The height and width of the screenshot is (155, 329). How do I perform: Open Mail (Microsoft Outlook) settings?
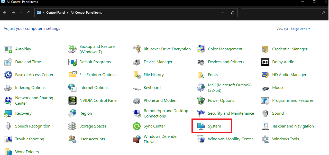click(x=230, y=88)
